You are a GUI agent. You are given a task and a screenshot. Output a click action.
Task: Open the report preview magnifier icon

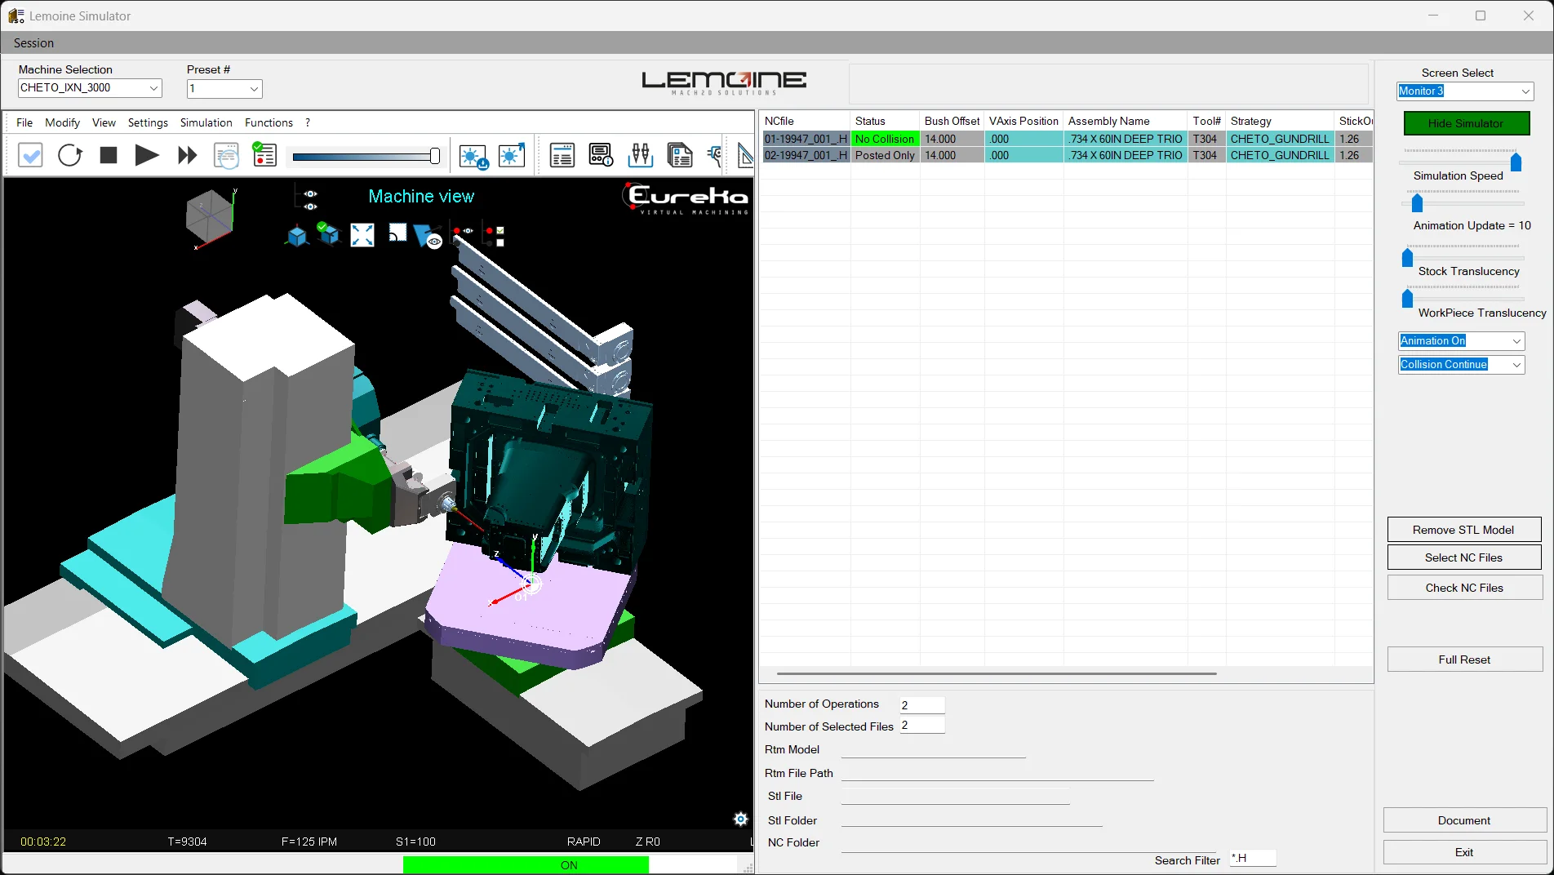pyautogui.click(x=226, y=155)
